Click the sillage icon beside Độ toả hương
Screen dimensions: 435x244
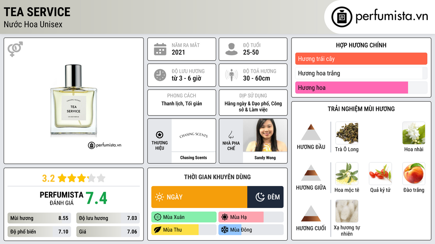(232, 75)
